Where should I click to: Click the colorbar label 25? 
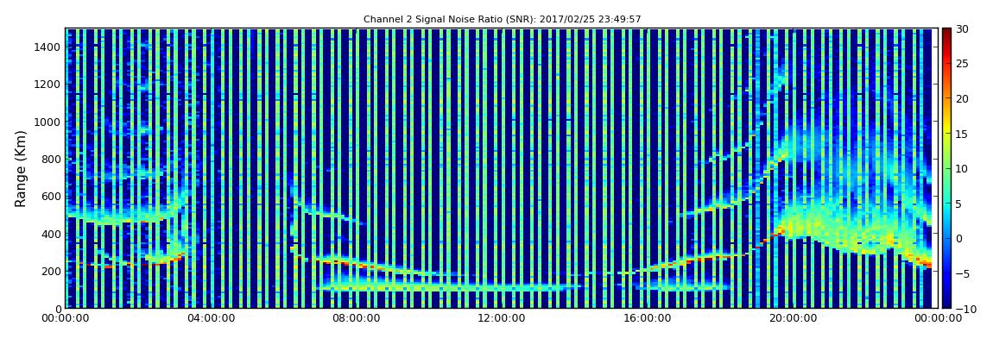click(964, 63)
